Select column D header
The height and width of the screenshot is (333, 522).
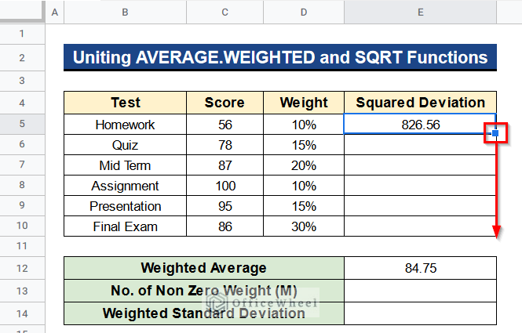click(304, 13)
